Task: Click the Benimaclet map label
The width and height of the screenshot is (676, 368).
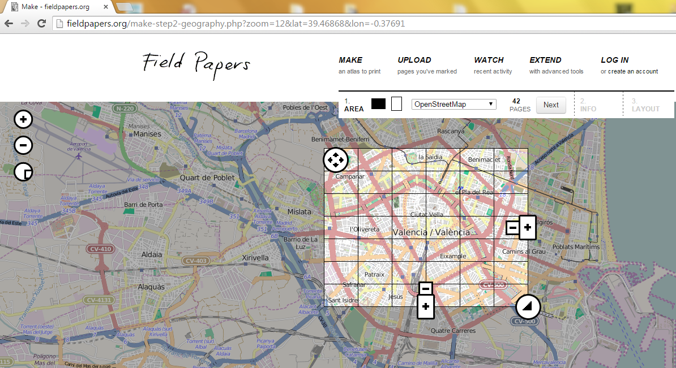Action: 484,159
